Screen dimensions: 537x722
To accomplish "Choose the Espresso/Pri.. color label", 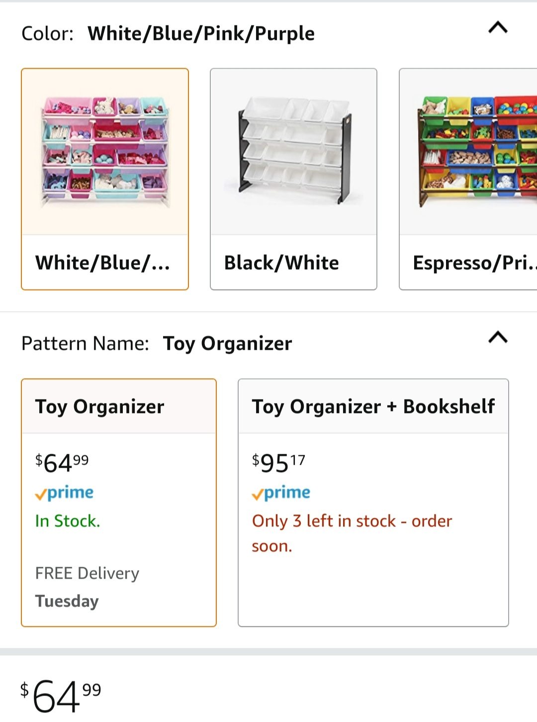I will pos(475,263).
